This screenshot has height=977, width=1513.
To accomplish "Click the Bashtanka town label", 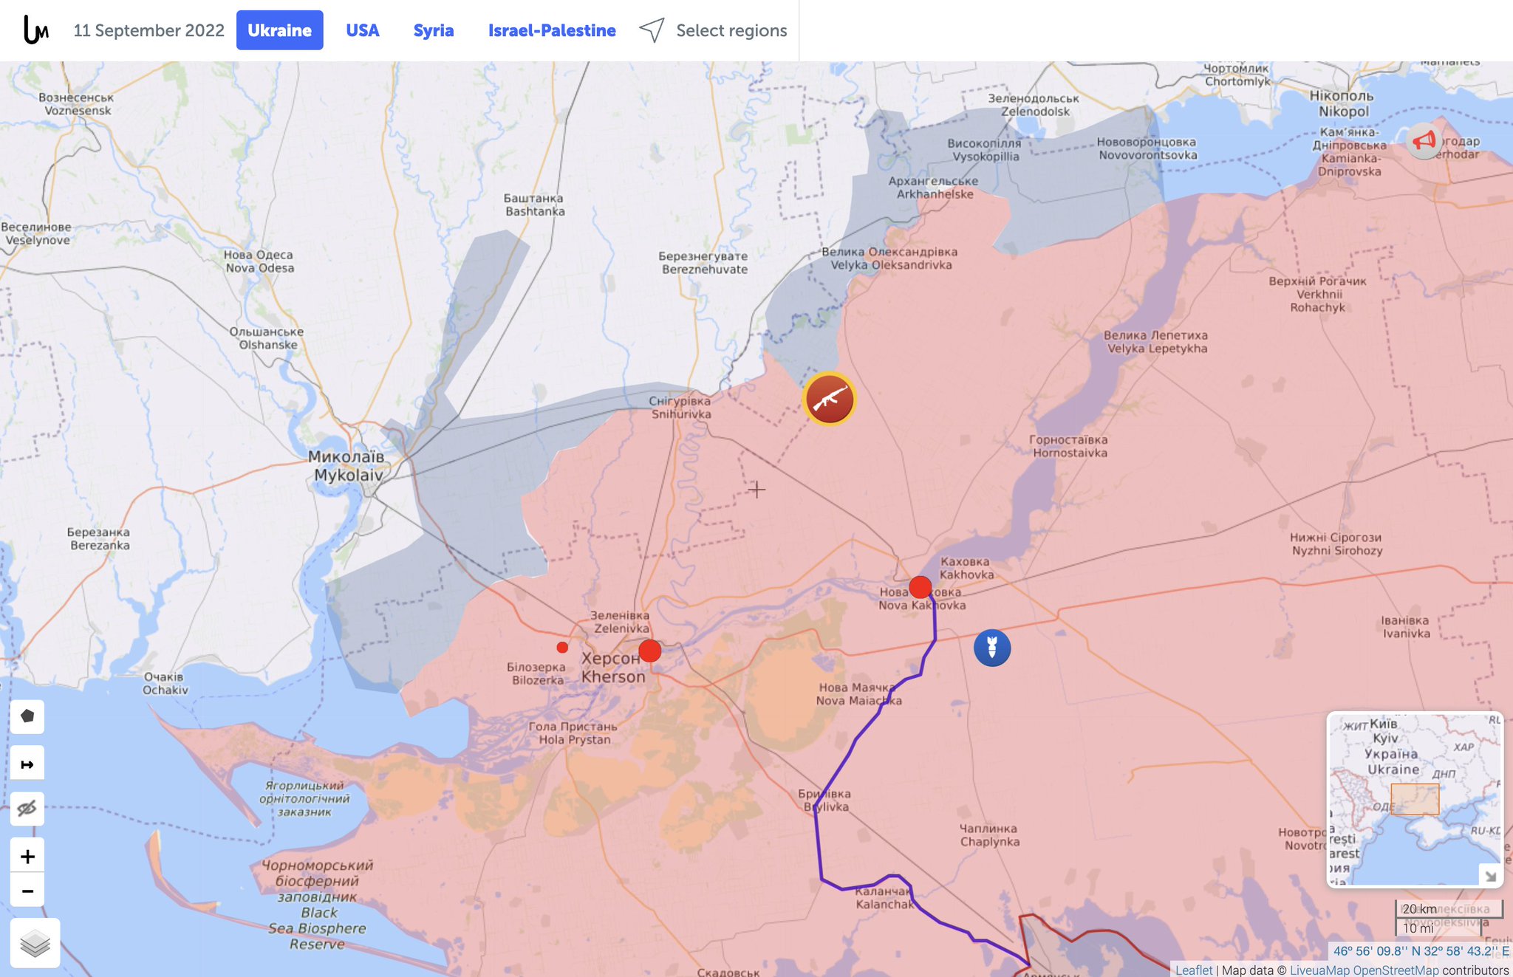I will point(534,205).
